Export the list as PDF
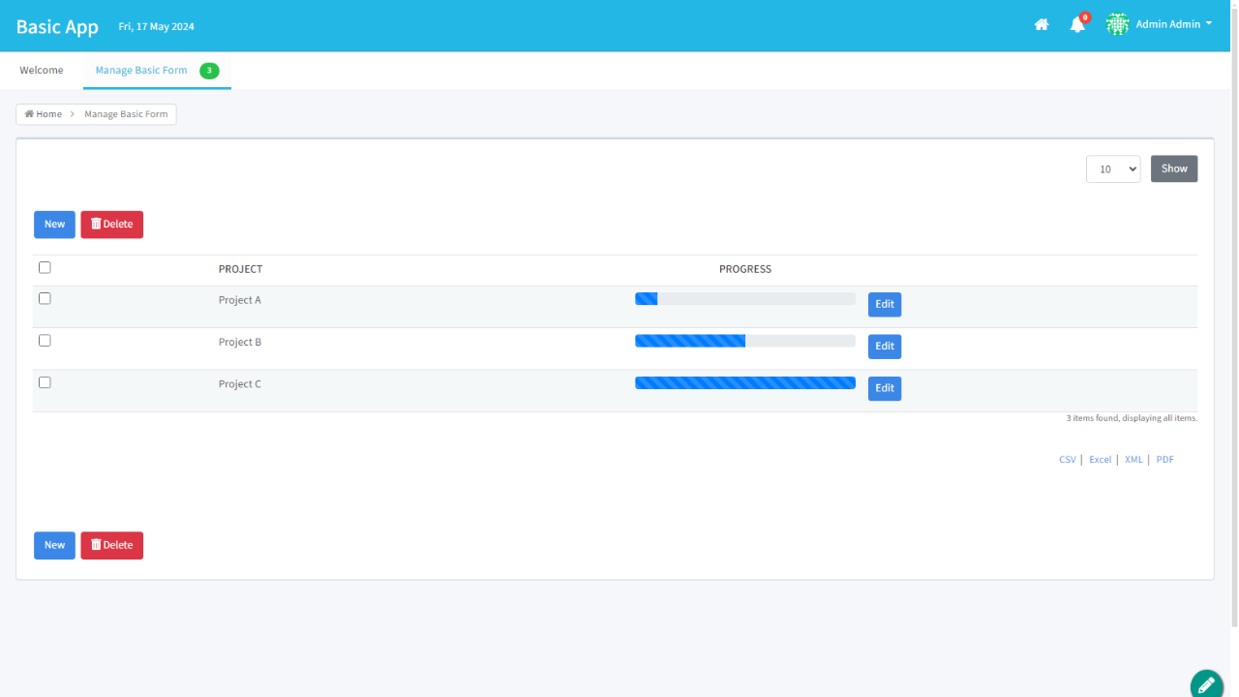Image resolution: width=1239 pixels, height=697 pixels. coord(1165,460)
